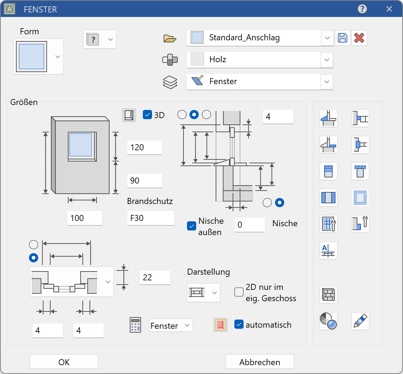Image resolution: width=403 pixels, height=374 pixels.
Task: Open window grid construction wrench icon
Action: (x=328, y=224)
